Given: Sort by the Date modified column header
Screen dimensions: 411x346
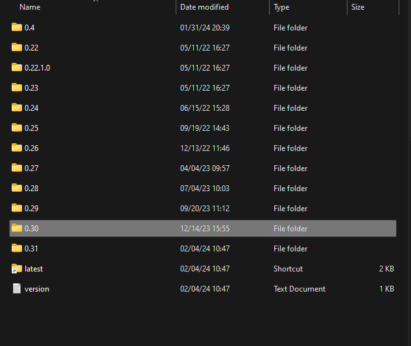Looking at the screenshot, I should [204, 7].
